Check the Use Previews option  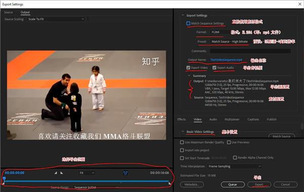point(229,142)
